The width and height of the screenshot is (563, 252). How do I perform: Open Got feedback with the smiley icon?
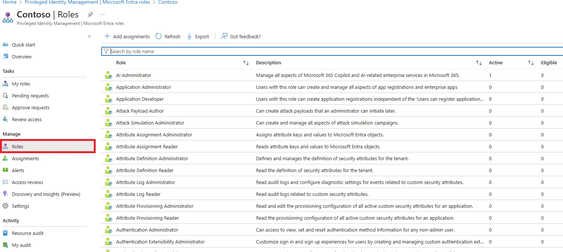click(x=224, y=36)
